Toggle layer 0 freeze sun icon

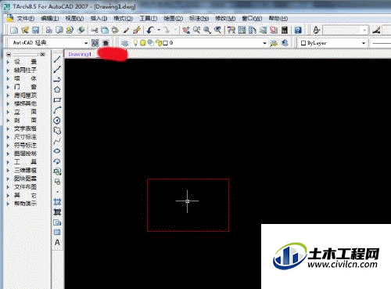tap(142, 43)
